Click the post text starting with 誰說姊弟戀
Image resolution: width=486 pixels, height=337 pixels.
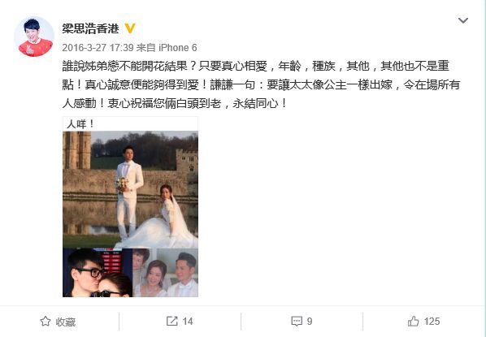[x=261, y=84]
